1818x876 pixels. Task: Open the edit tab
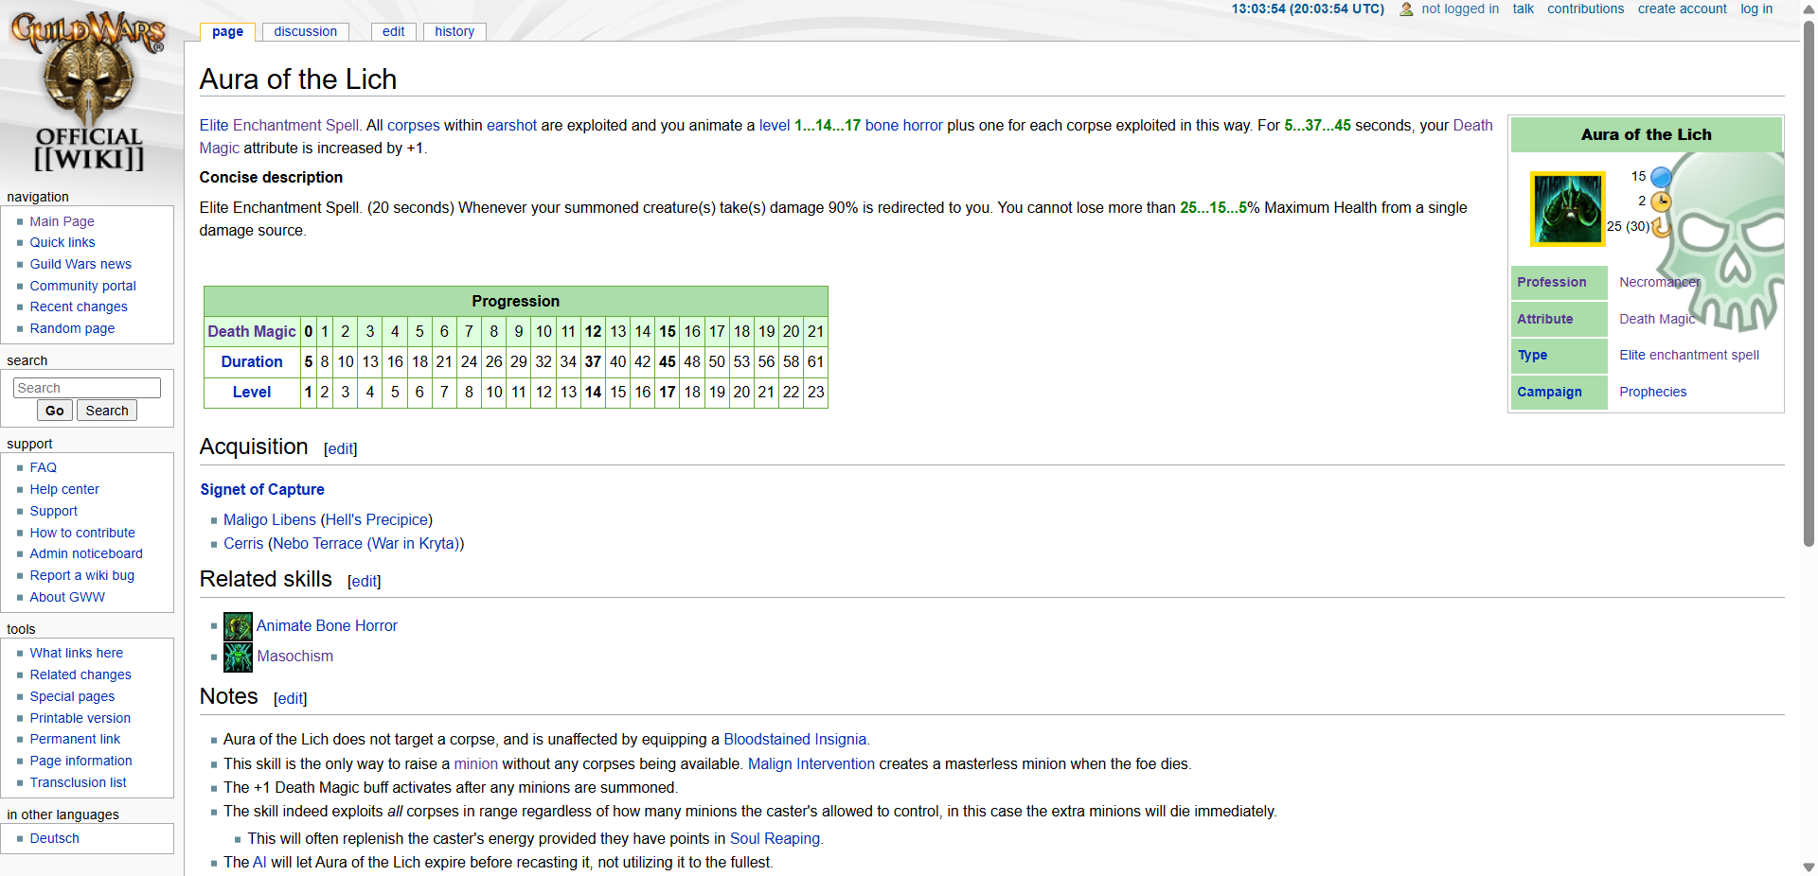pos(393,31)
